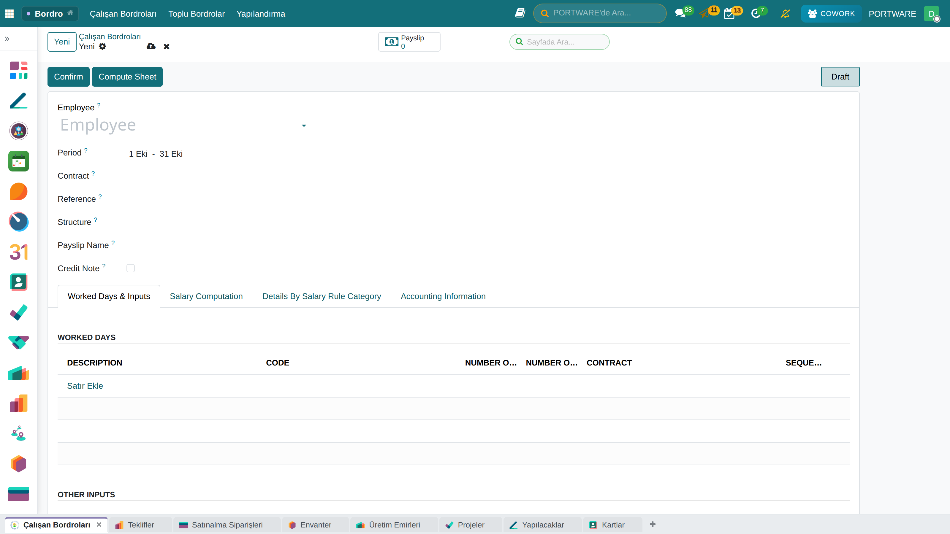This screenshot has height=534, width=950.
Task: Open the gear actions menu next to Yeni
Action: pos(102,47)
